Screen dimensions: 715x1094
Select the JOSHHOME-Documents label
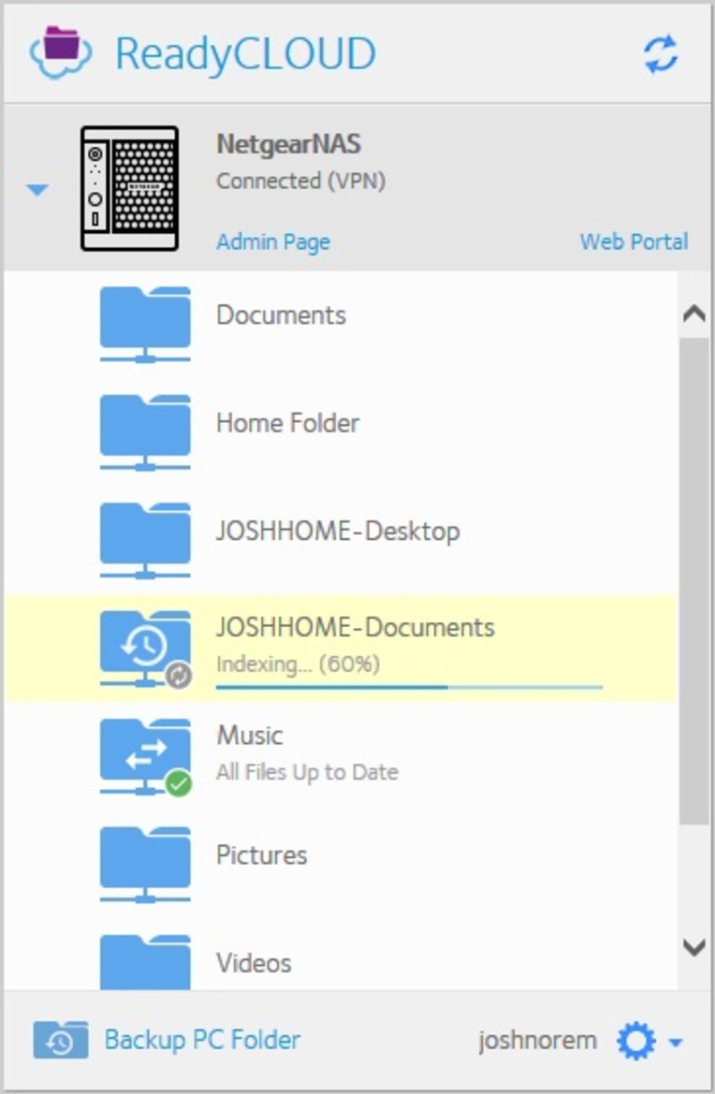tap(355, 627)
